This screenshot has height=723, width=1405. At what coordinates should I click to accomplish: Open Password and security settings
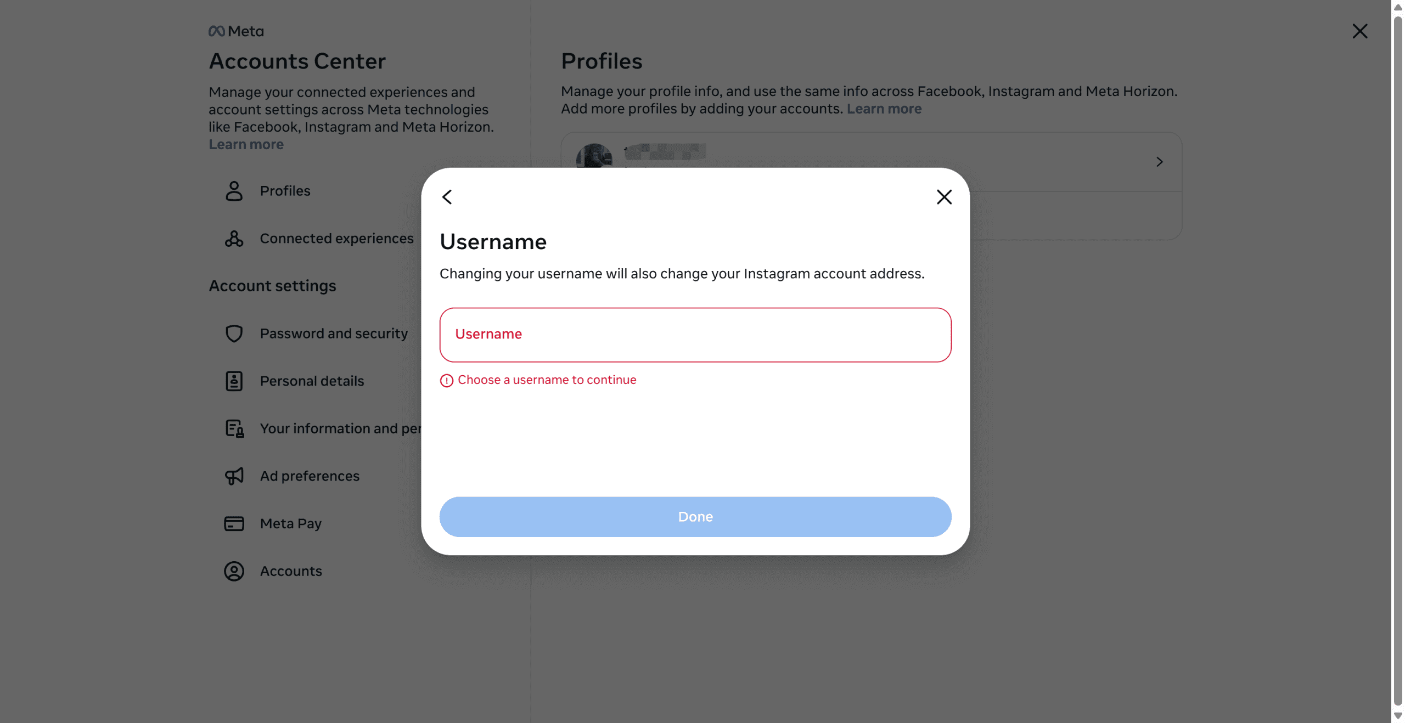[x=334, y=334]
